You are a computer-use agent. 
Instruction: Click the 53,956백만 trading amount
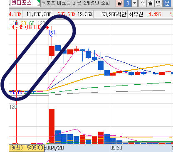[x=114, y=14]
